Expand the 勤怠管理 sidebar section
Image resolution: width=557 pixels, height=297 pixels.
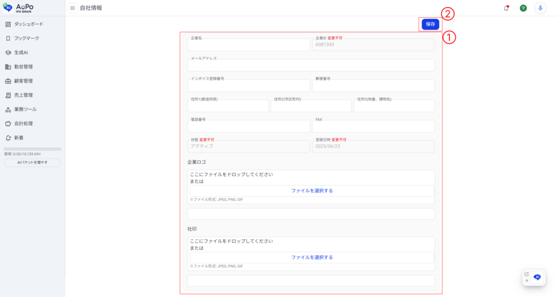coord(23,67)
